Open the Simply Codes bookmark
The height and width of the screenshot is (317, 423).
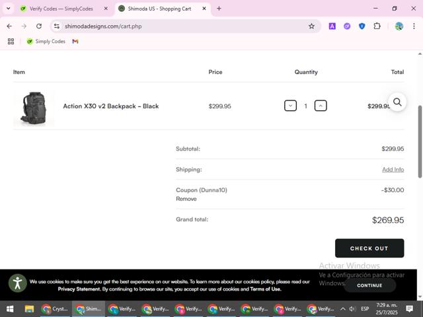point(46,41)
